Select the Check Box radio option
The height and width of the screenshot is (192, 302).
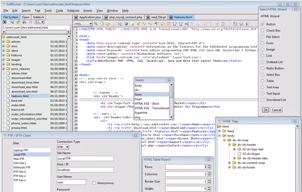click(262, 31)
